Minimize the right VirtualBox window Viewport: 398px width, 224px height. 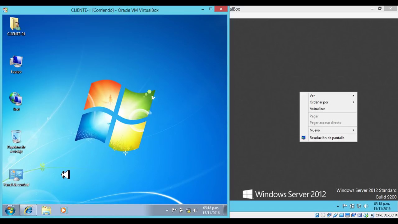372,9
